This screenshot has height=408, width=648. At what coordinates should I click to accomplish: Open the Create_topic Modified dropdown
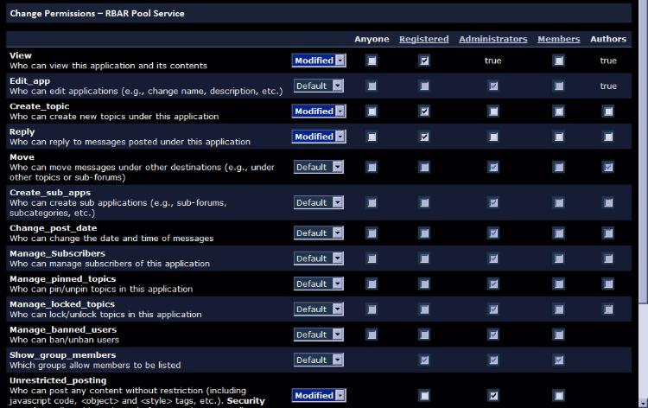point(319,112)
